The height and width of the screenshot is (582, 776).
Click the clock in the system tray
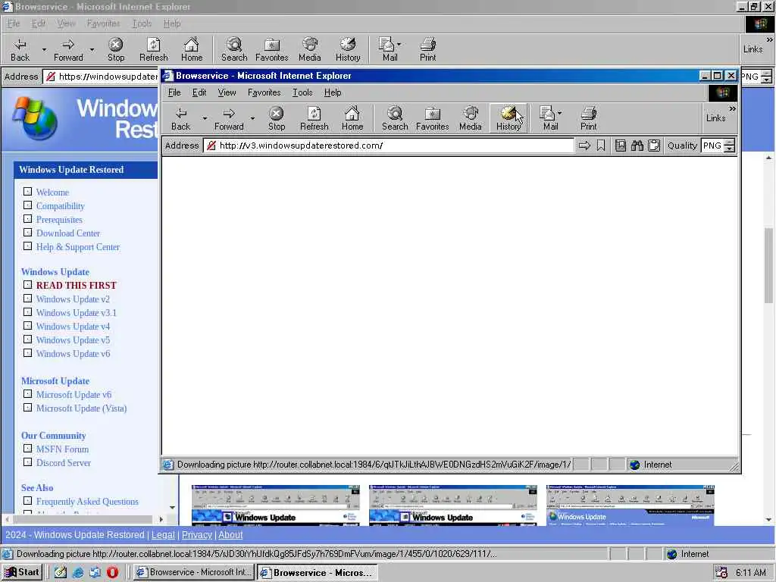click(x=751, y=573)
